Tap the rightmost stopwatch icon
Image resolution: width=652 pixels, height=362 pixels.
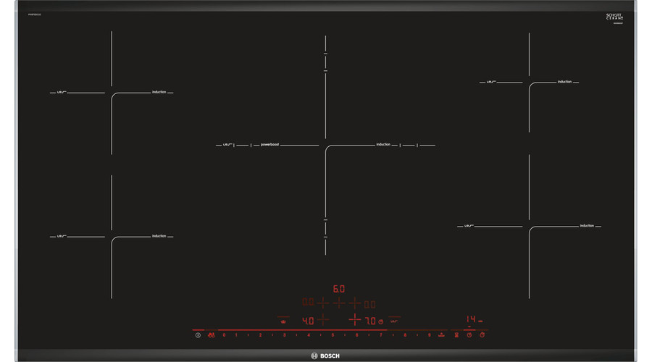[482, 335]
